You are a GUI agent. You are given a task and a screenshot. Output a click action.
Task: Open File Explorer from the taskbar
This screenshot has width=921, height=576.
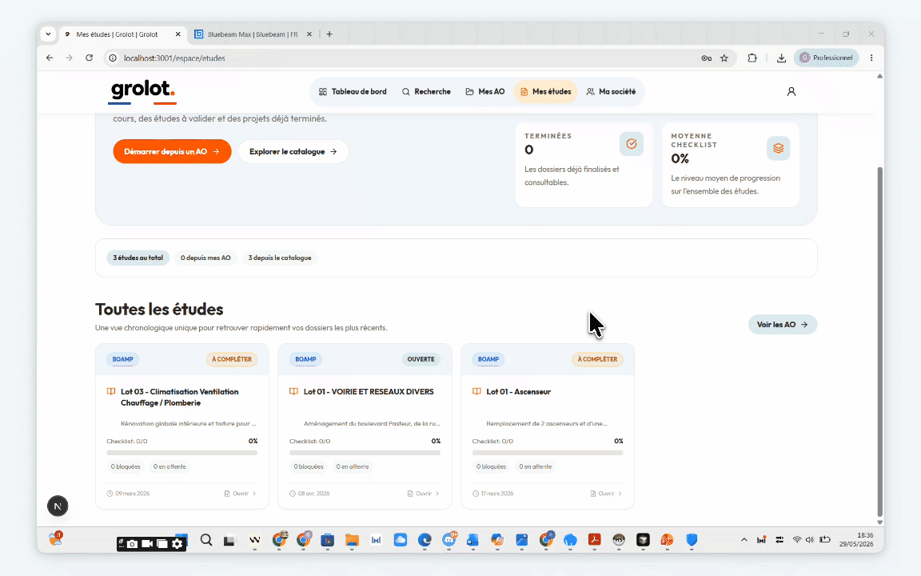(x=352, y=539)
